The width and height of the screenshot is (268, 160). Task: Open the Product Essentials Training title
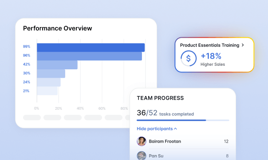pos(209,45)
